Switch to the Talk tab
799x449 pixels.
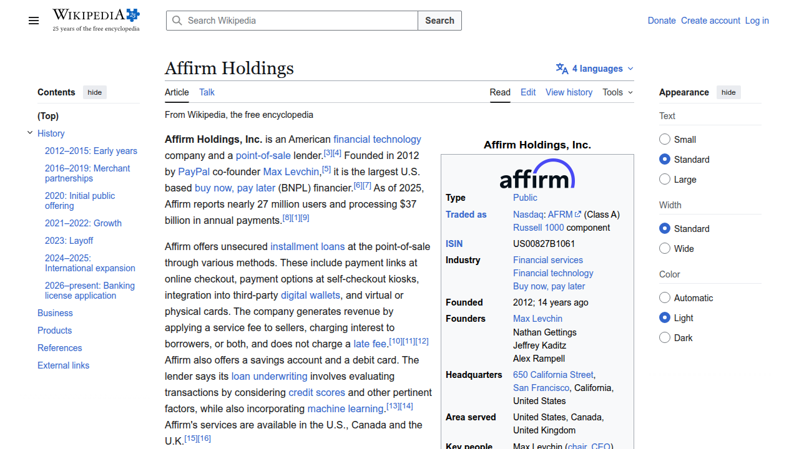[x=207, y=92]
